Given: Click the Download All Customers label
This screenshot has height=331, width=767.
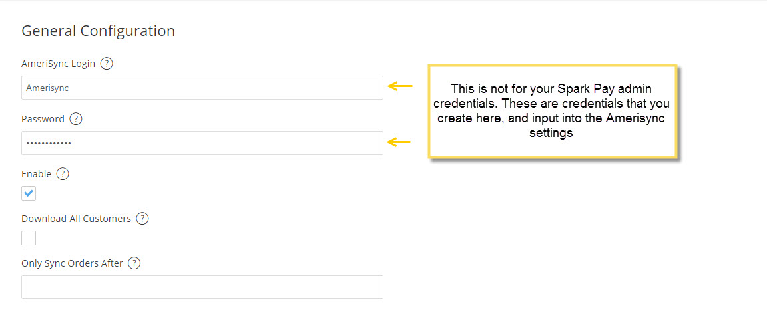Looking at the screenshot, I should (x=77, y=219).
